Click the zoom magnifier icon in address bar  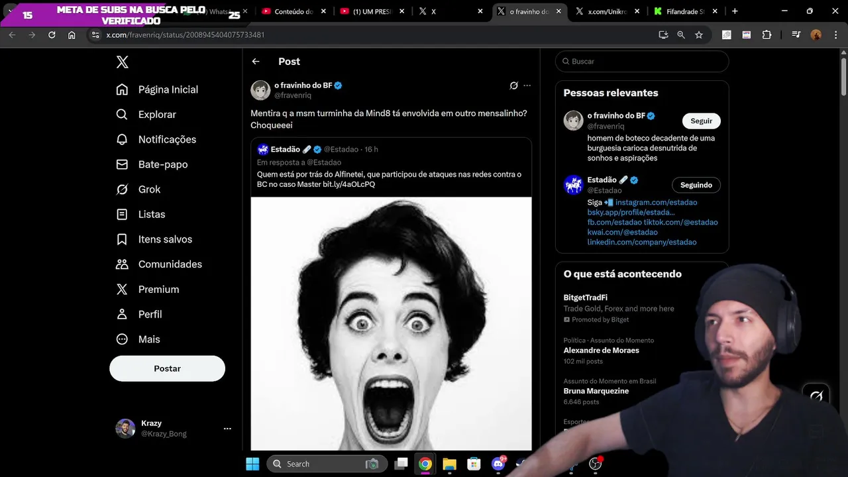tap(681, 35)
